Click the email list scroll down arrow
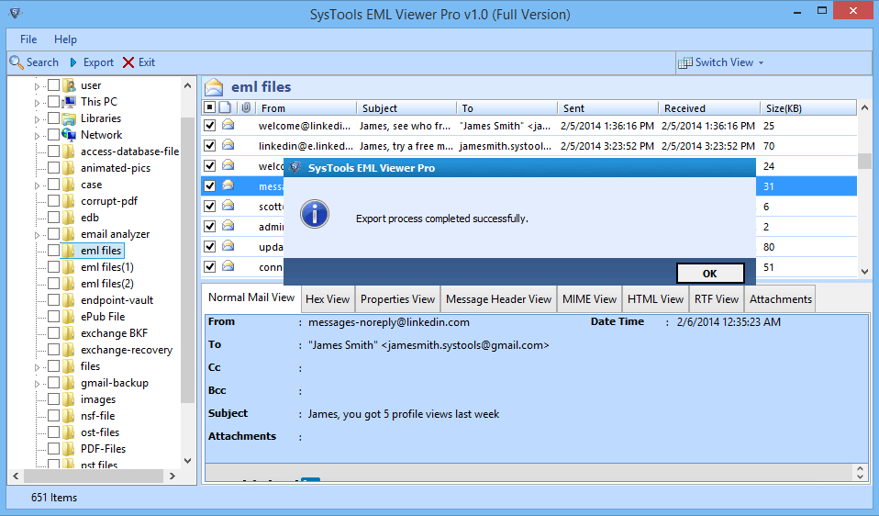This screenshot has height=516, width=879. pyautogui.click(x=864, y=272)
